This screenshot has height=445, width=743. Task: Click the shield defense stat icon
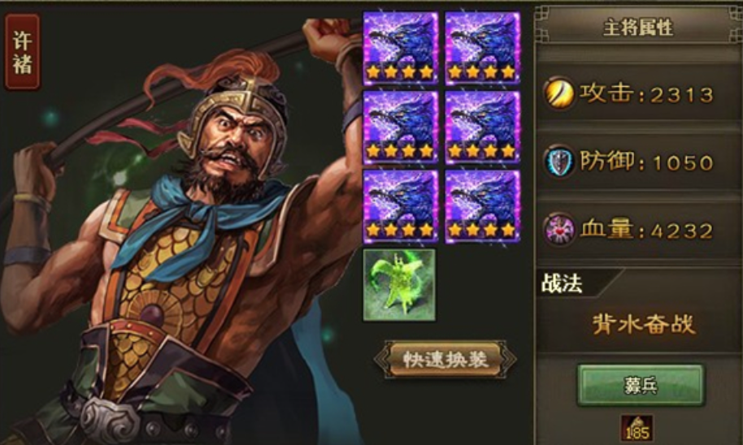click(x=559, y=161)
